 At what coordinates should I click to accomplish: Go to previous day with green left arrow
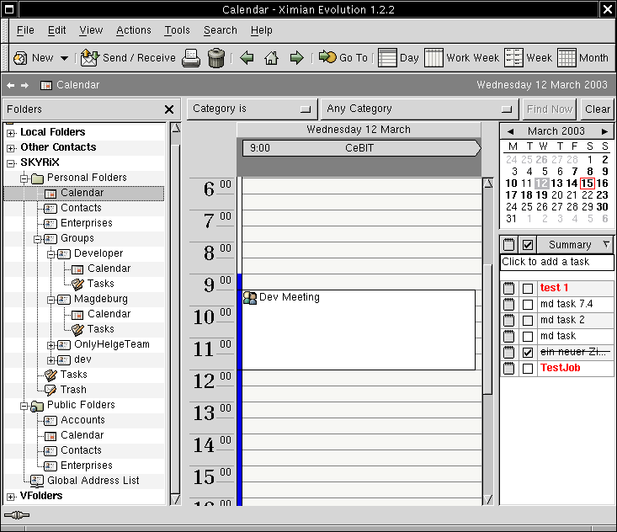(247, 58)
